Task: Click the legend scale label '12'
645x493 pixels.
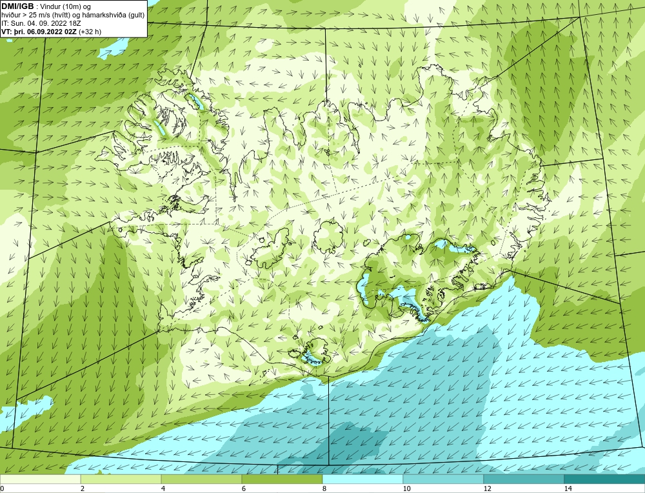Action: pyautogui.click(x=488, y=488)
